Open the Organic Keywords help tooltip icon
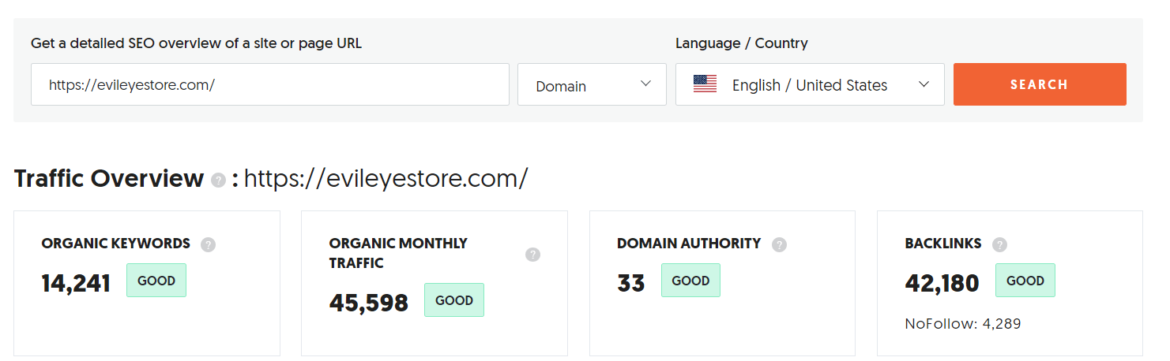Screen dimensions: 1170x361 (209, 244)
